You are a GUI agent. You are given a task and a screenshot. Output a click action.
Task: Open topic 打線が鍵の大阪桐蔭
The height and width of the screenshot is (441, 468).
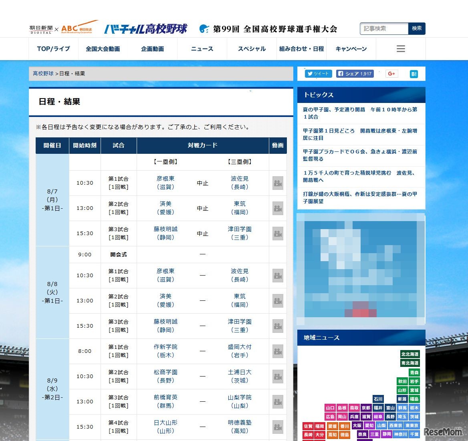(x=360, y=197)
